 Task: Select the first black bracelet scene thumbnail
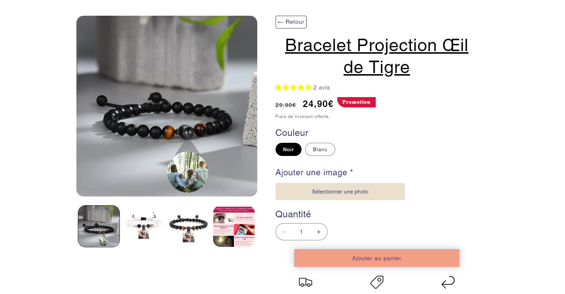tap(99, 226)
